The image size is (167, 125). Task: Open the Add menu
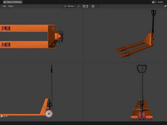coord(4,6)
